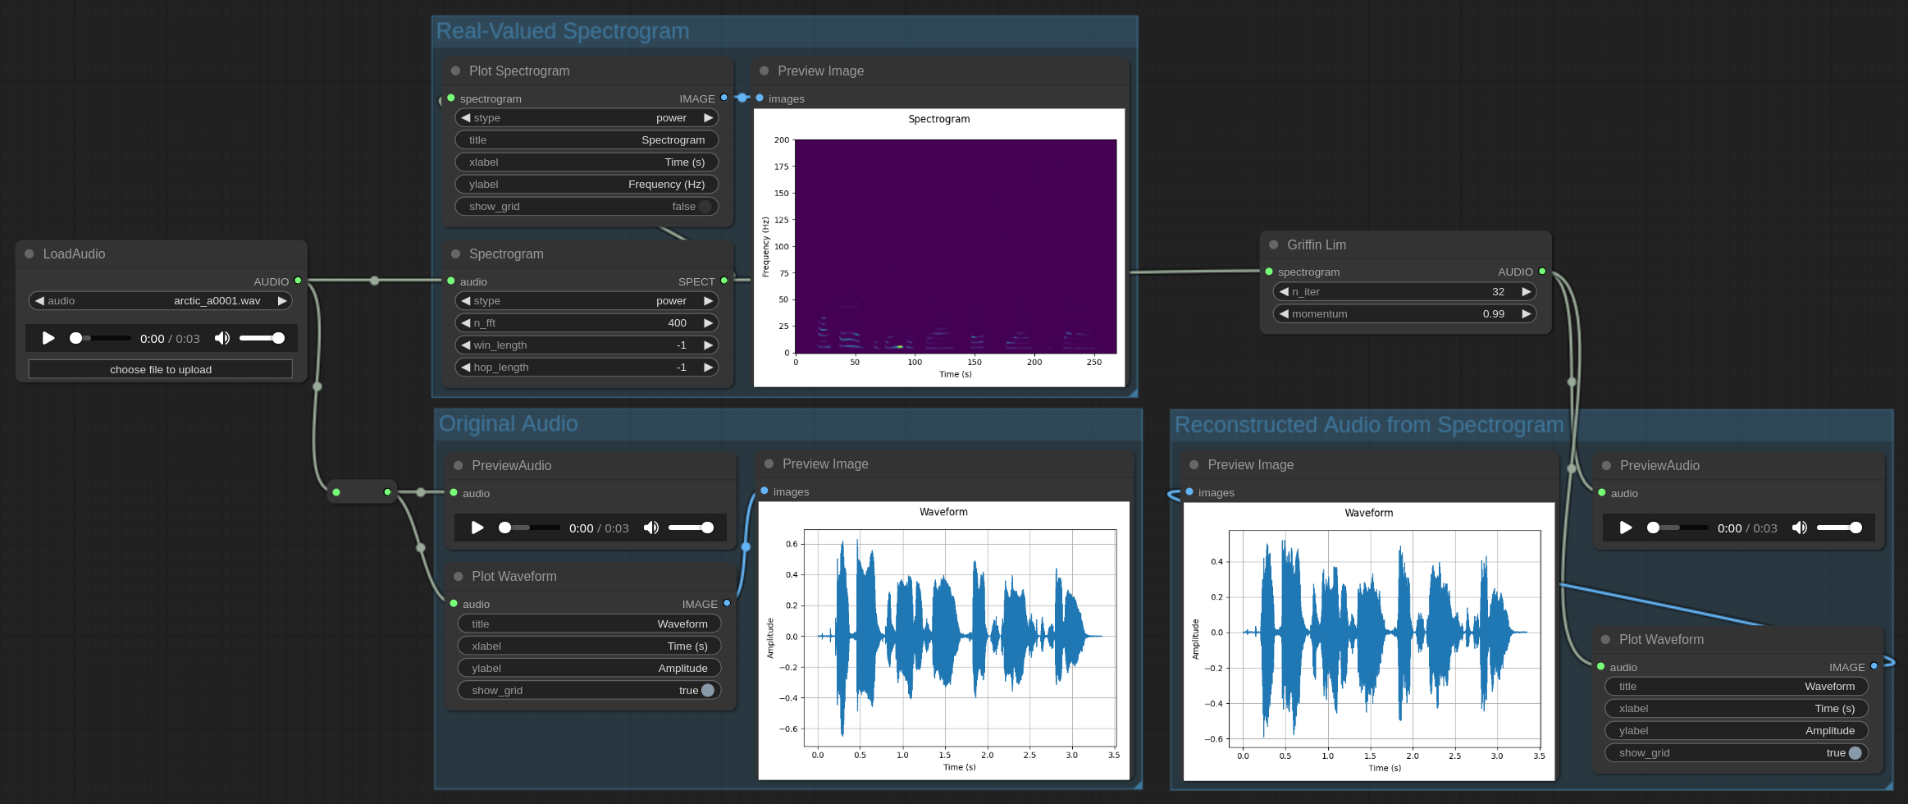1908x804 pixels.
Task: Edit xlabel field in Plot Spectrogram node
Action: coord(587,162)
